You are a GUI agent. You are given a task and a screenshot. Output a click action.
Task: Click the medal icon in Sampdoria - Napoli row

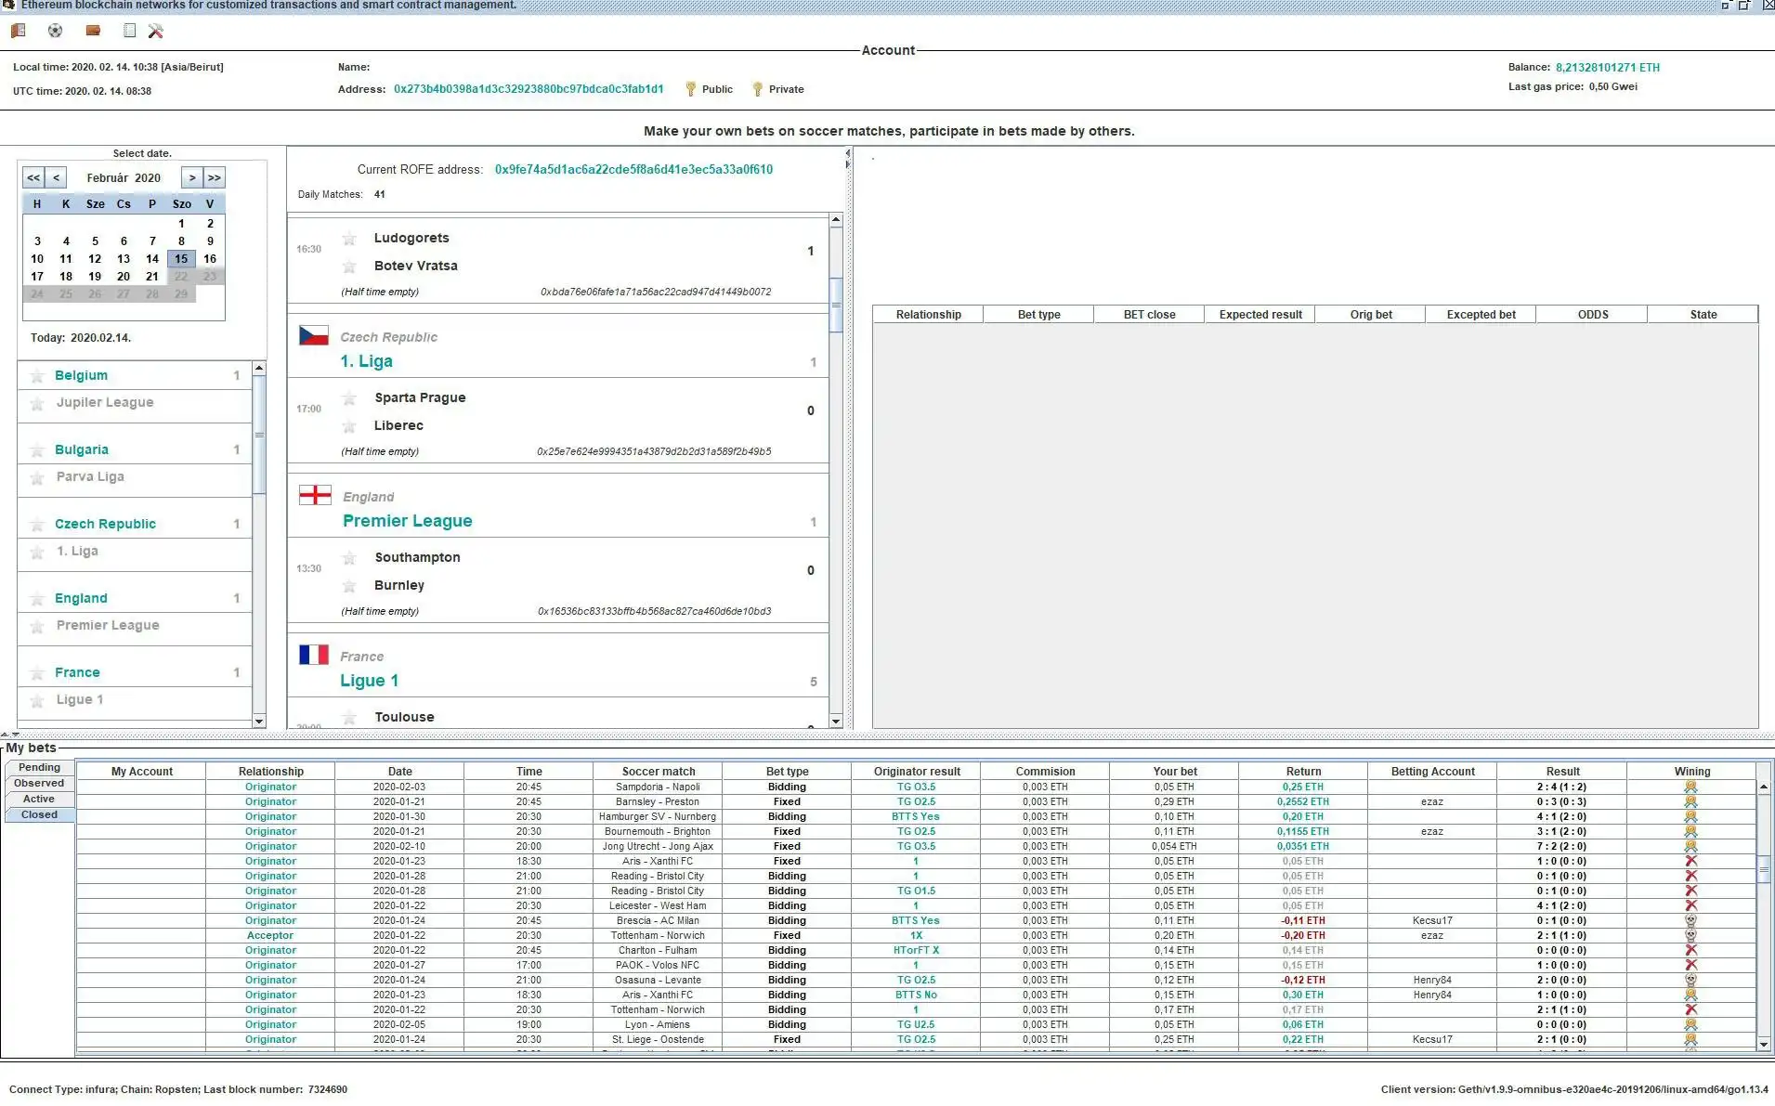pyautogui.click(x=1690, y=787)
